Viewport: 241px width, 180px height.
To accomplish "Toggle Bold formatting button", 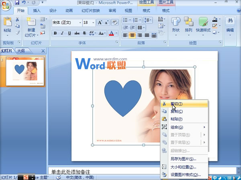I will click(55, 33).
